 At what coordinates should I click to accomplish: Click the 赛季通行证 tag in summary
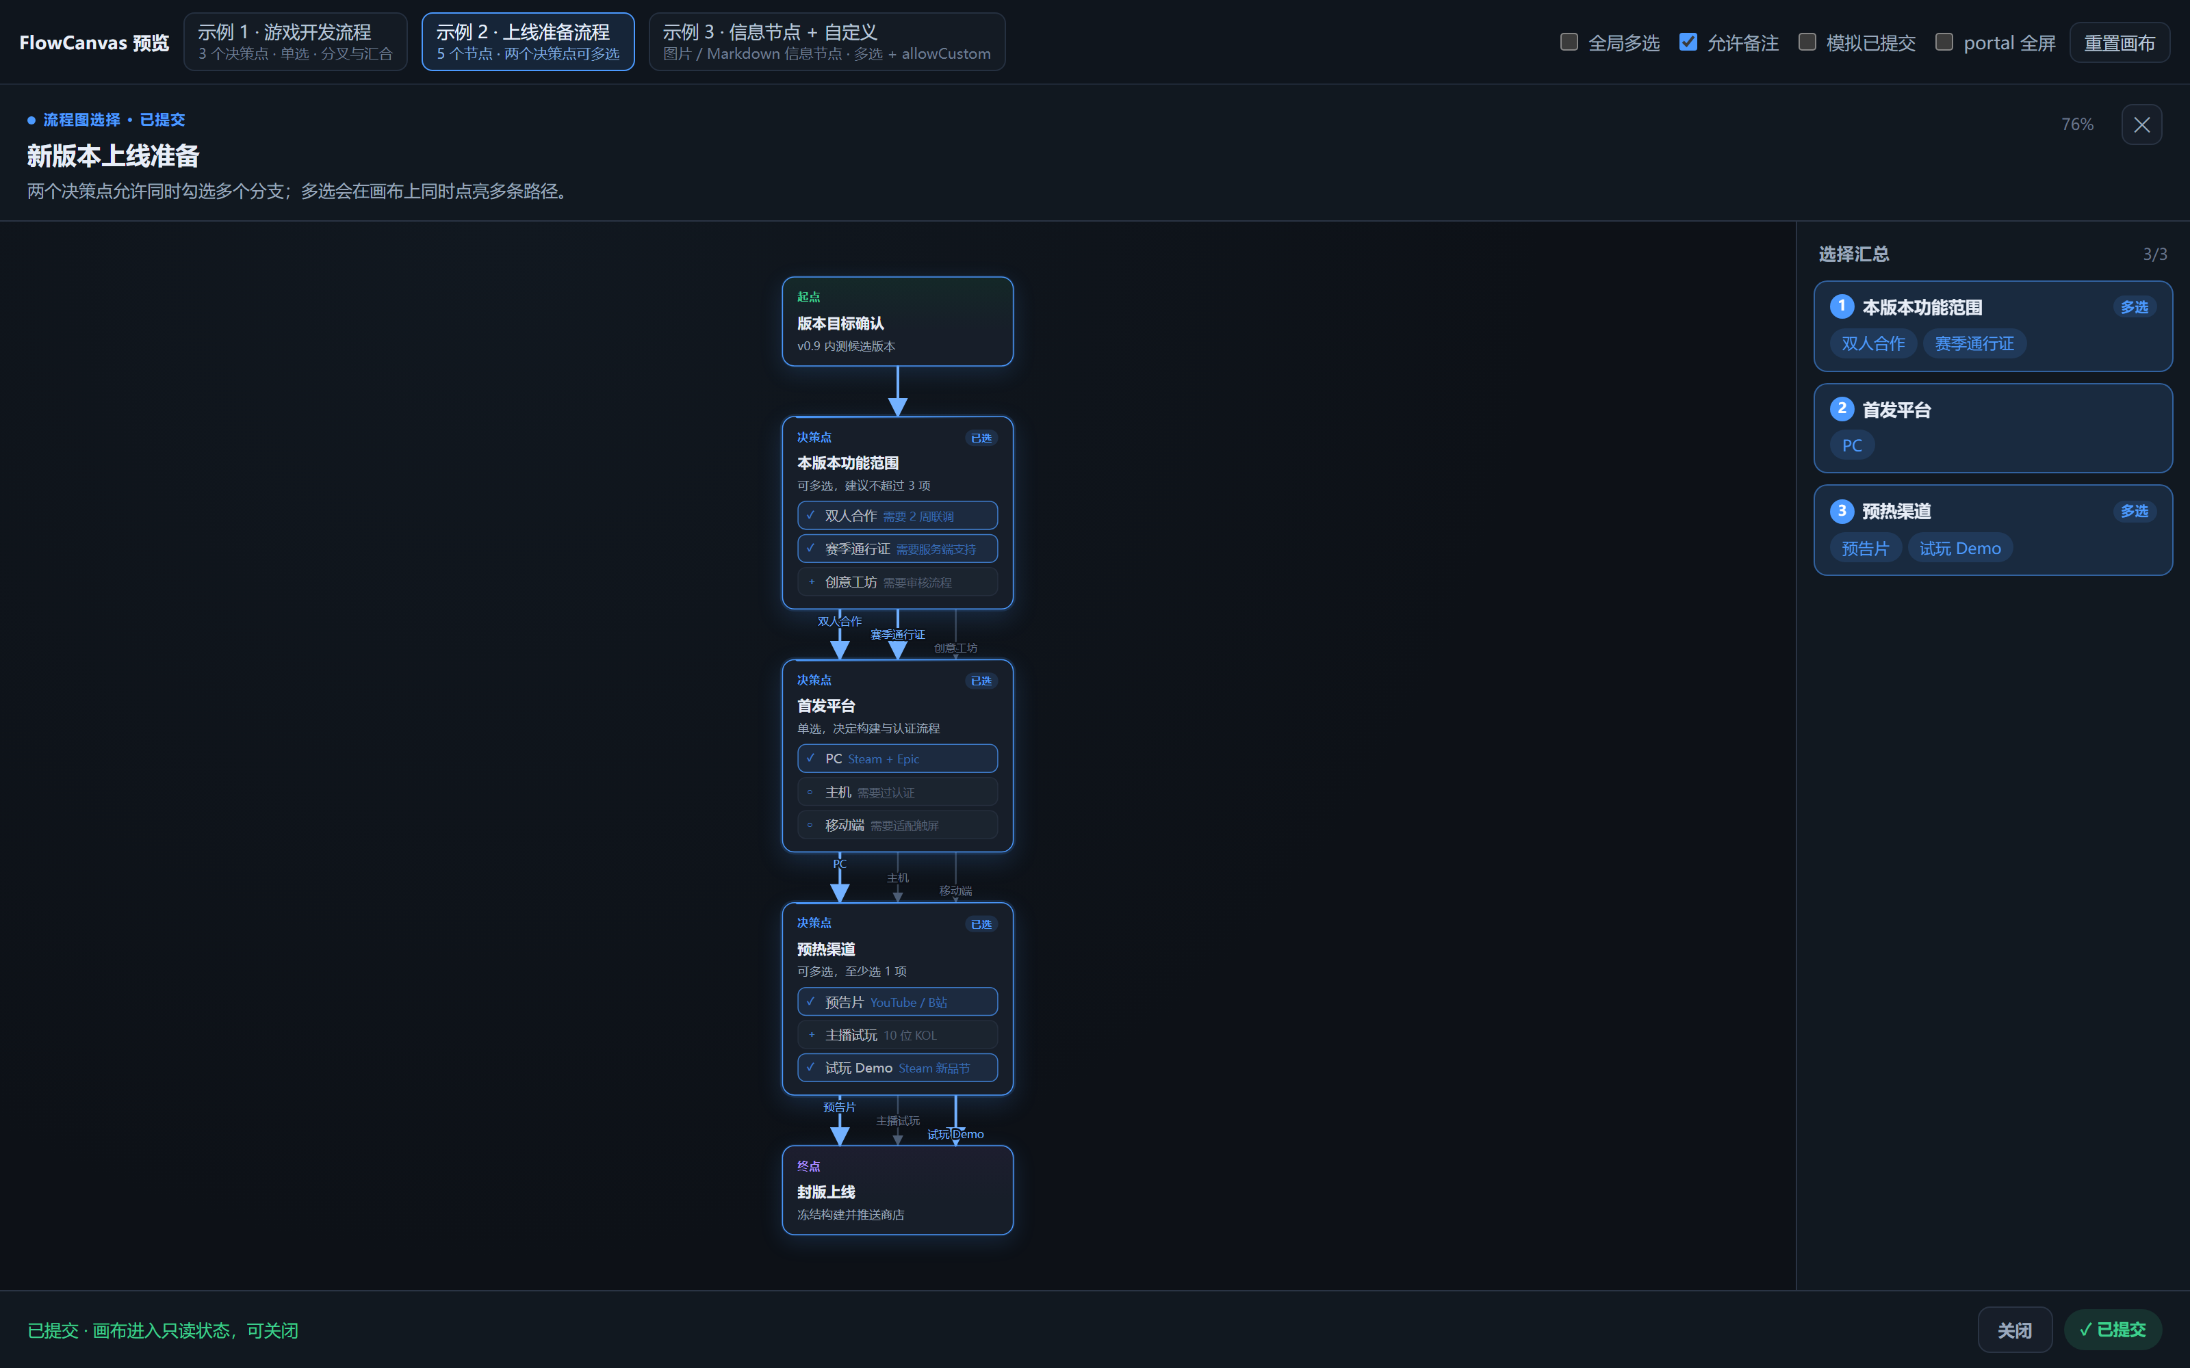(1974, 344)
